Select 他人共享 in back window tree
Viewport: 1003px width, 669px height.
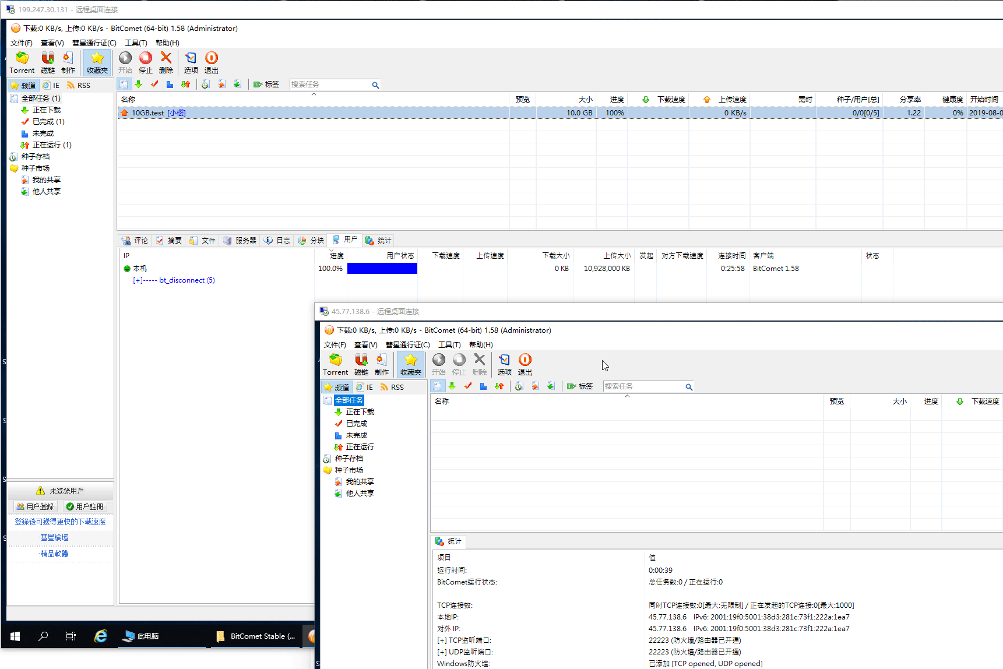(47, 192)
